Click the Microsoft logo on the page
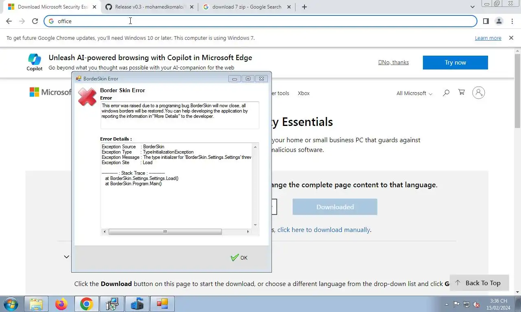521x312 pixels. [50, 92]
